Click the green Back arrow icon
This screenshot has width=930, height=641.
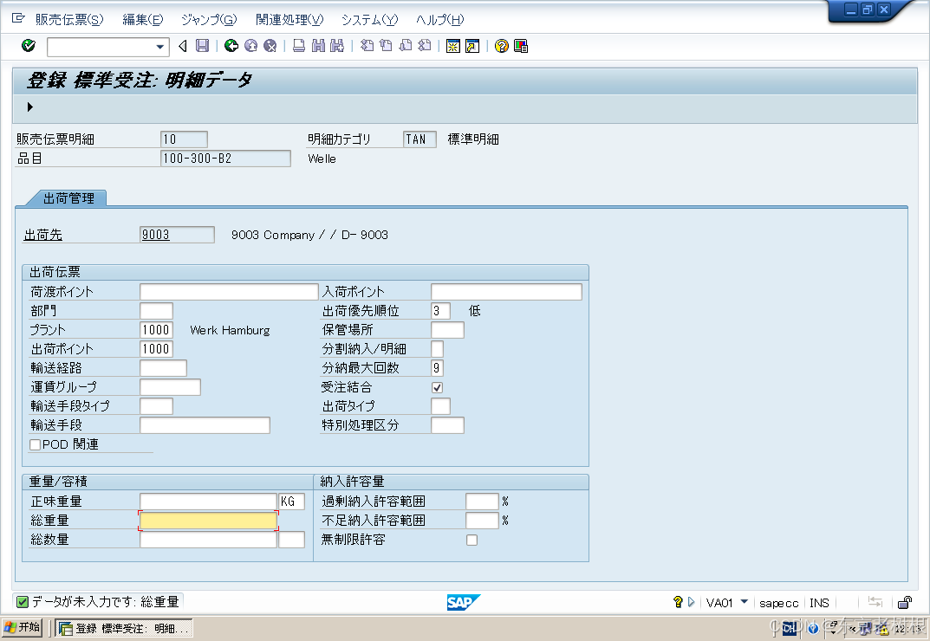coord(231,46)
